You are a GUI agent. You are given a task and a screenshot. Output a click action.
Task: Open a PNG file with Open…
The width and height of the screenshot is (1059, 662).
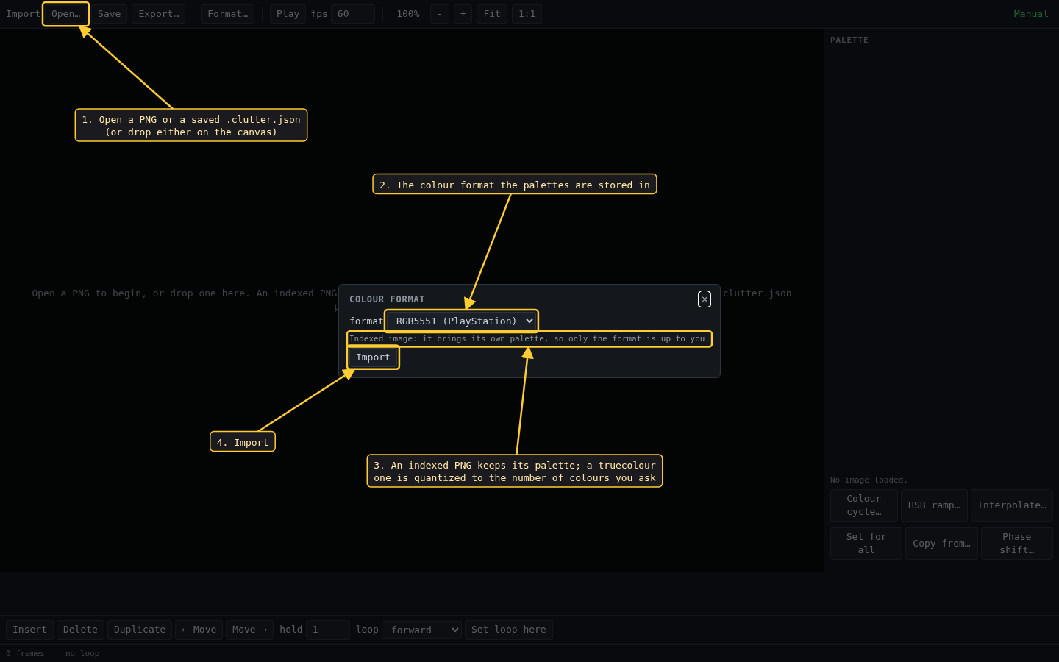tap(65, 14)
